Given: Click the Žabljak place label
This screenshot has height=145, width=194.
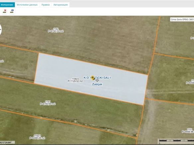Looking at the screenshot, I should 97,84.
